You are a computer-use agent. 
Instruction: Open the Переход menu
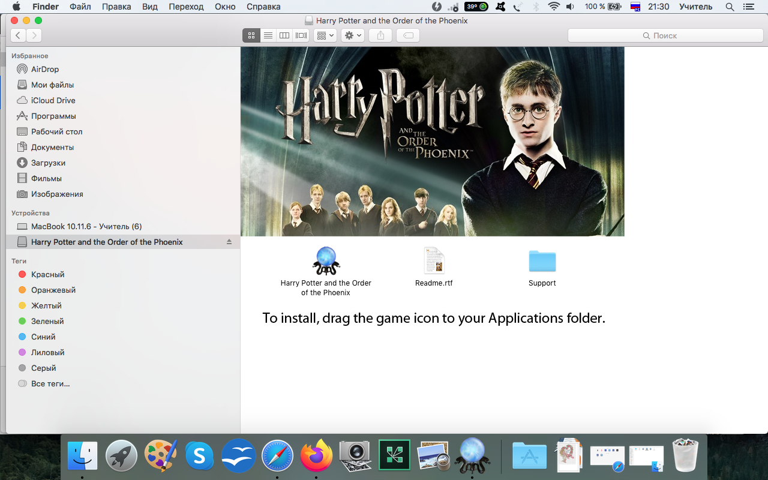(186, 7)
